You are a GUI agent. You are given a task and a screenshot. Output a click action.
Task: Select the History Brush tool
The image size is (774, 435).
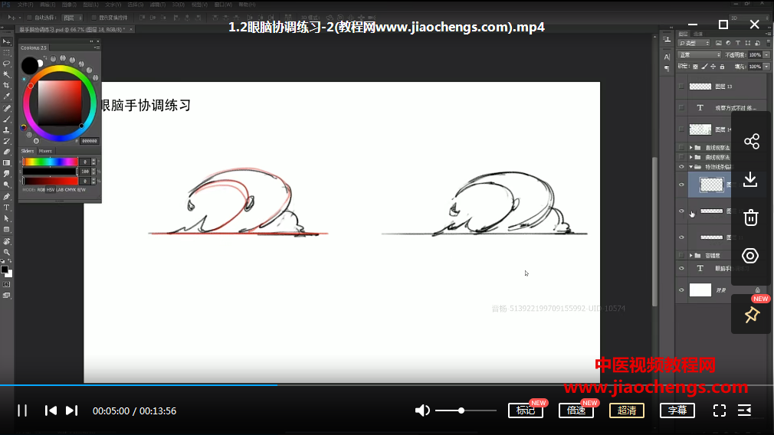6,141
